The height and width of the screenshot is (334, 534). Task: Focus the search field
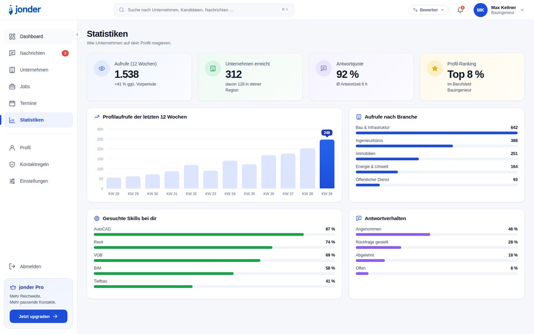point(204,10)
